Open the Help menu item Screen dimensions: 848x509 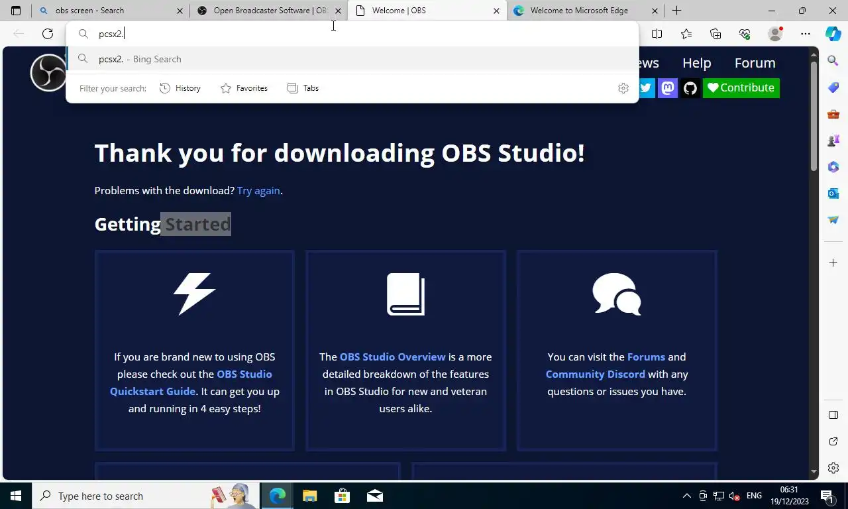pos(696,63)
